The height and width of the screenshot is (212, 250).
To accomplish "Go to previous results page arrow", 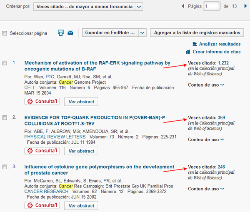I will (183, 6).
